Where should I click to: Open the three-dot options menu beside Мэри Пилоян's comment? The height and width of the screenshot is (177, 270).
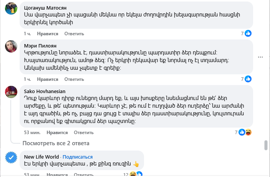point(261,57)
